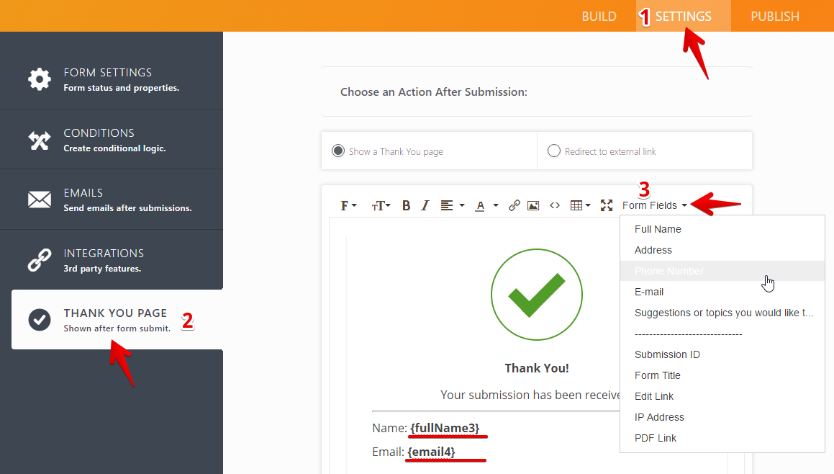Click the insert link chain icon

tap(514, 205)
